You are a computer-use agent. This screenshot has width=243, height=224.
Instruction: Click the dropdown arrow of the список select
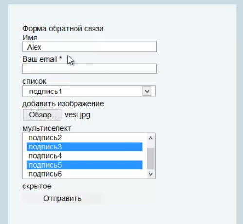147,91
